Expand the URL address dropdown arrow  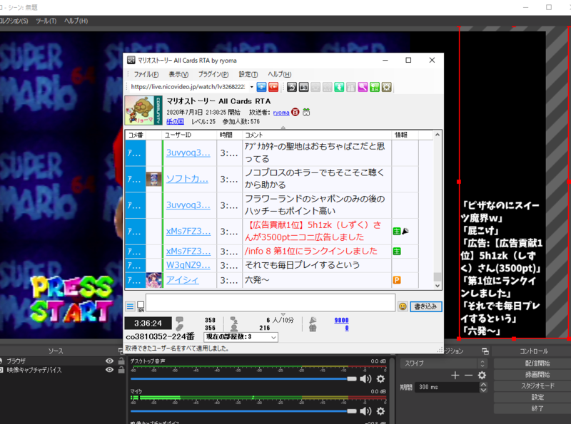(252, 87)
